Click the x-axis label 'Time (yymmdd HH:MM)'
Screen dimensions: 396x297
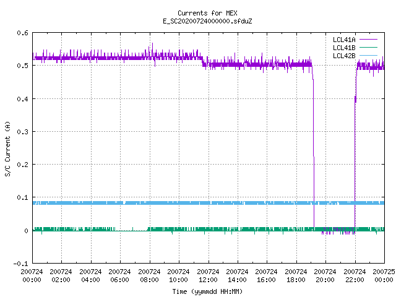[207, 291]
